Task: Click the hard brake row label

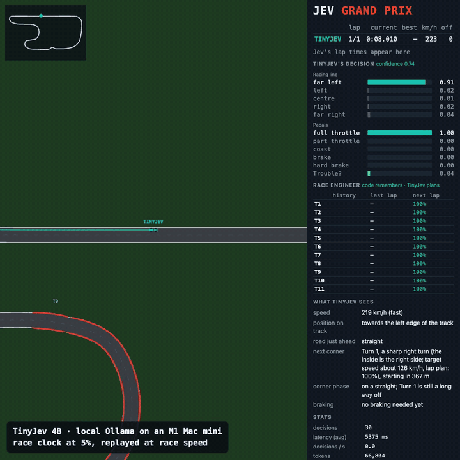Action: [x=331, y=165]
